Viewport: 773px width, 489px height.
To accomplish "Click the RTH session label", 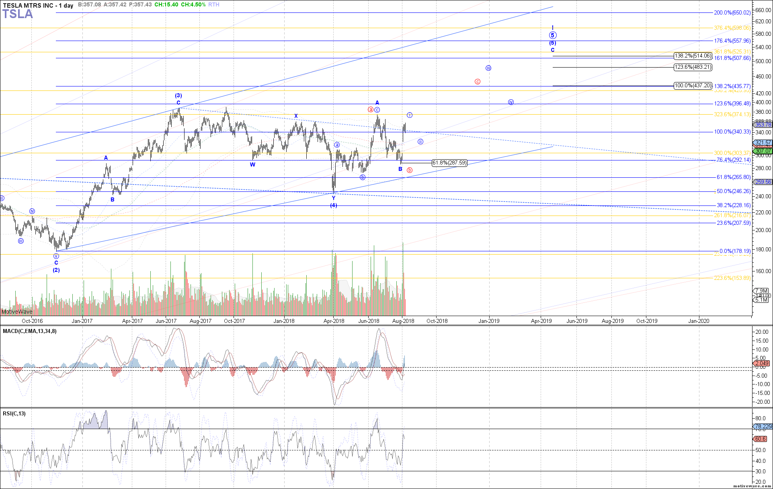I will (214, 5).
